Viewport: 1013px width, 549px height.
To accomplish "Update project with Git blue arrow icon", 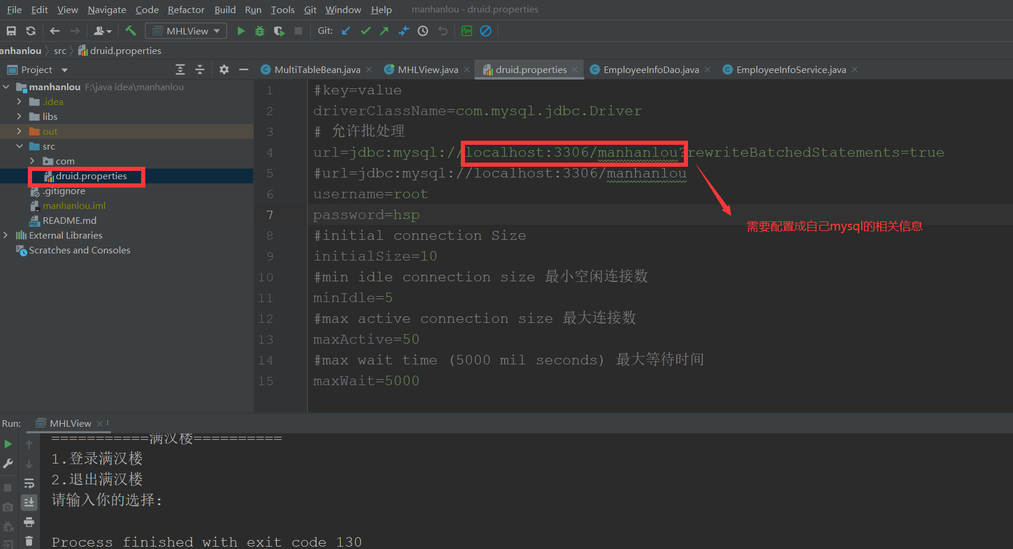I will coord(346,31).
